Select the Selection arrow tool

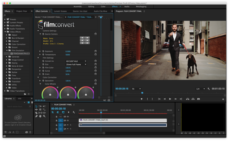pos(36,106)
